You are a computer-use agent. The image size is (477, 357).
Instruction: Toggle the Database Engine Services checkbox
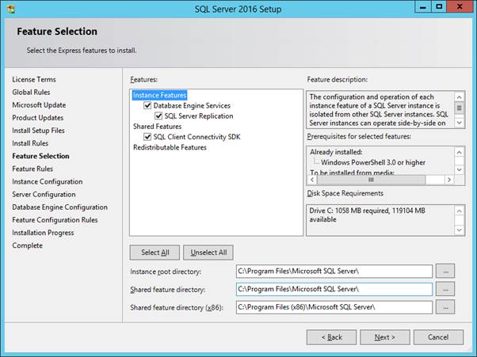pyautogui.click(x=147, y=105)
